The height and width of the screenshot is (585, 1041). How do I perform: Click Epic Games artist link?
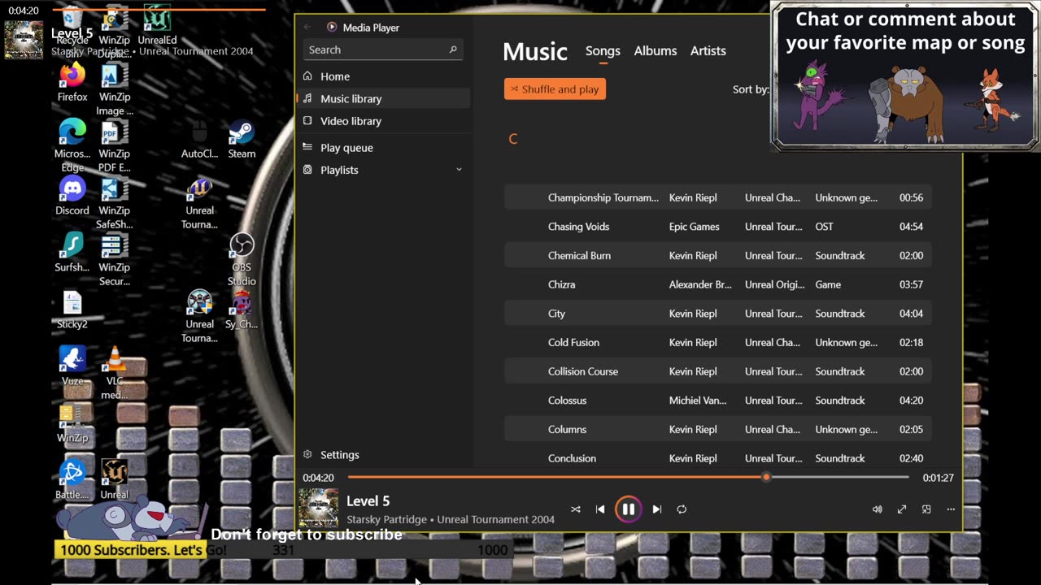coord(694,227)
